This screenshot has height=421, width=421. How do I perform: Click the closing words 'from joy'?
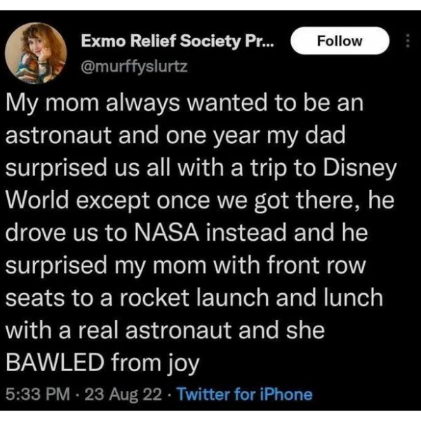pos(156,364)
